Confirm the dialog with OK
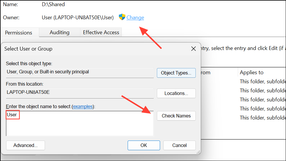286x161 pixels. pos(144,145)
